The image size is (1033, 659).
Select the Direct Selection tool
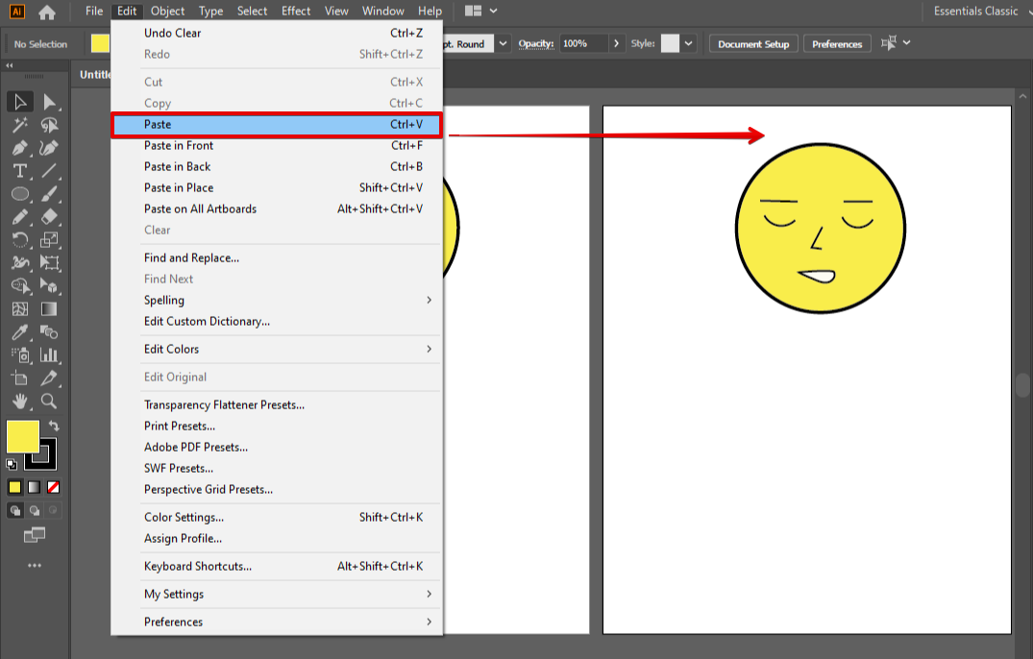(49, 102)
